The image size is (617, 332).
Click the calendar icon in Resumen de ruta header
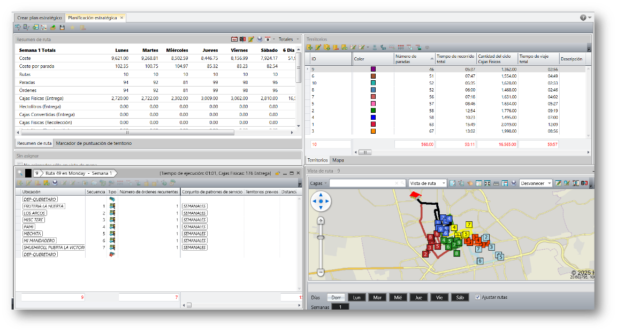point(234,39)
